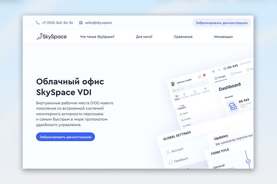Select Roles item in mockup sidebar
This screenshot has height=184, width=277.
tap(187, 125)
